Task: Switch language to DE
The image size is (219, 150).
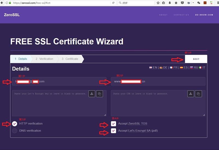Action: point(163,68)
